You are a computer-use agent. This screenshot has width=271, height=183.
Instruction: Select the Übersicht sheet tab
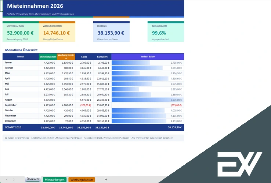pyautogui.click(x=33, y=179)
